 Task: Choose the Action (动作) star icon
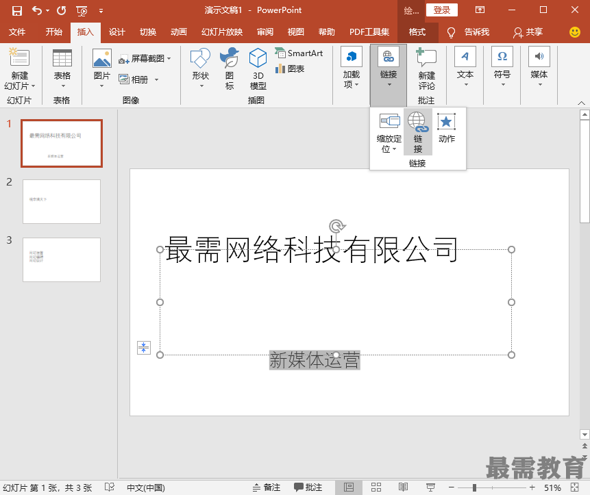tap(446, 128)
